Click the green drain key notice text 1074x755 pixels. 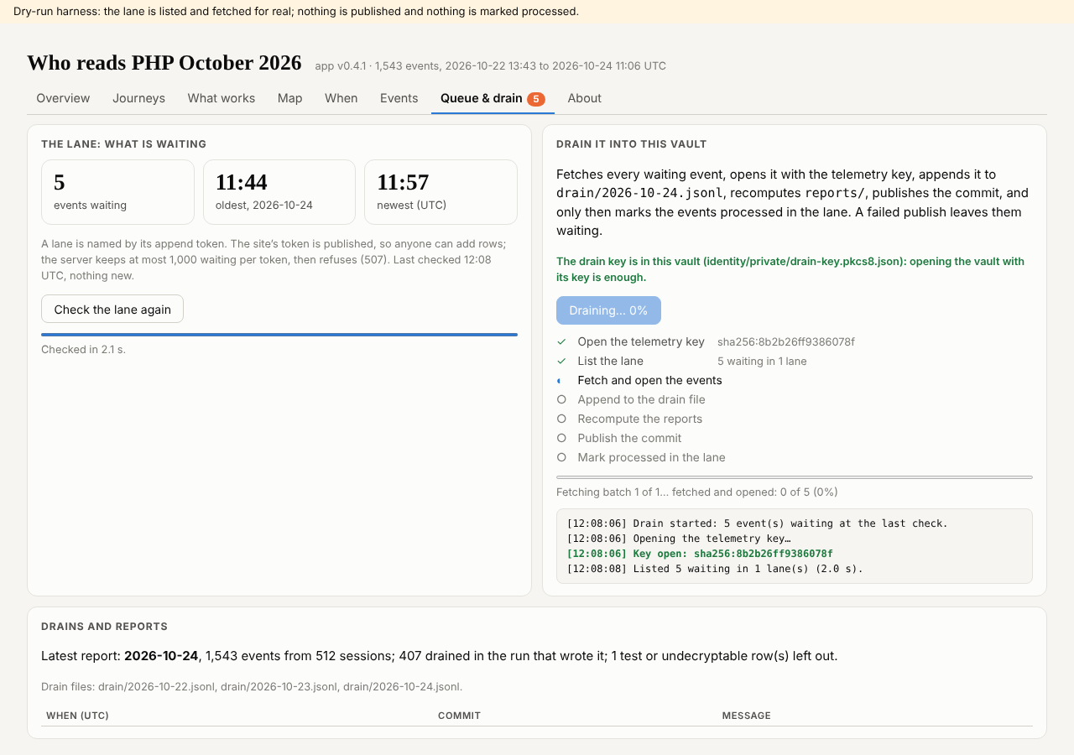click(x=790, y=269)
